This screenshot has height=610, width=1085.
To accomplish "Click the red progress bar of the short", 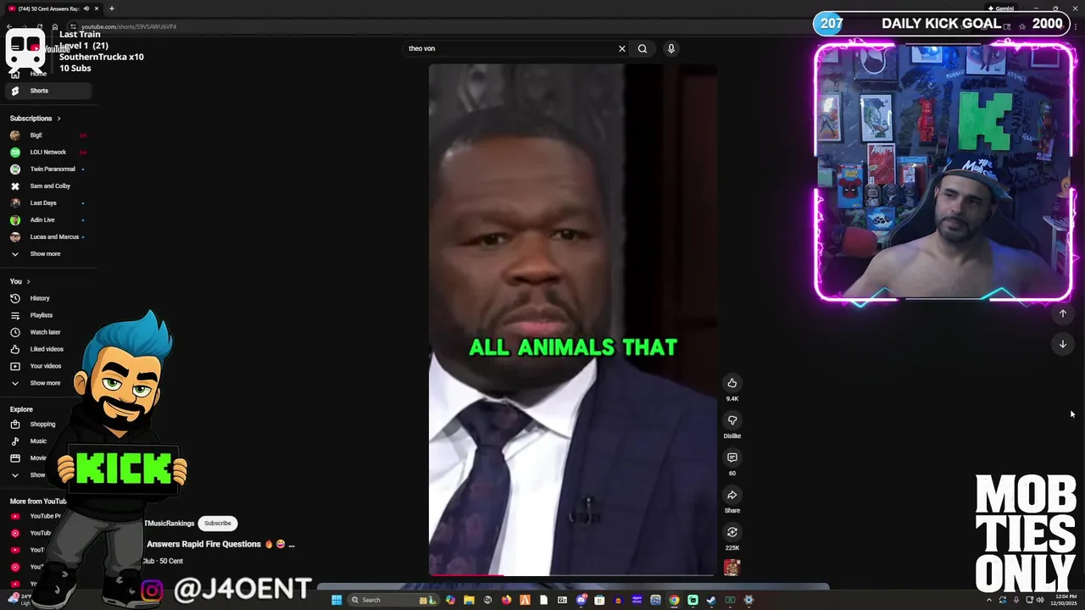I will [x=466, y=575].
